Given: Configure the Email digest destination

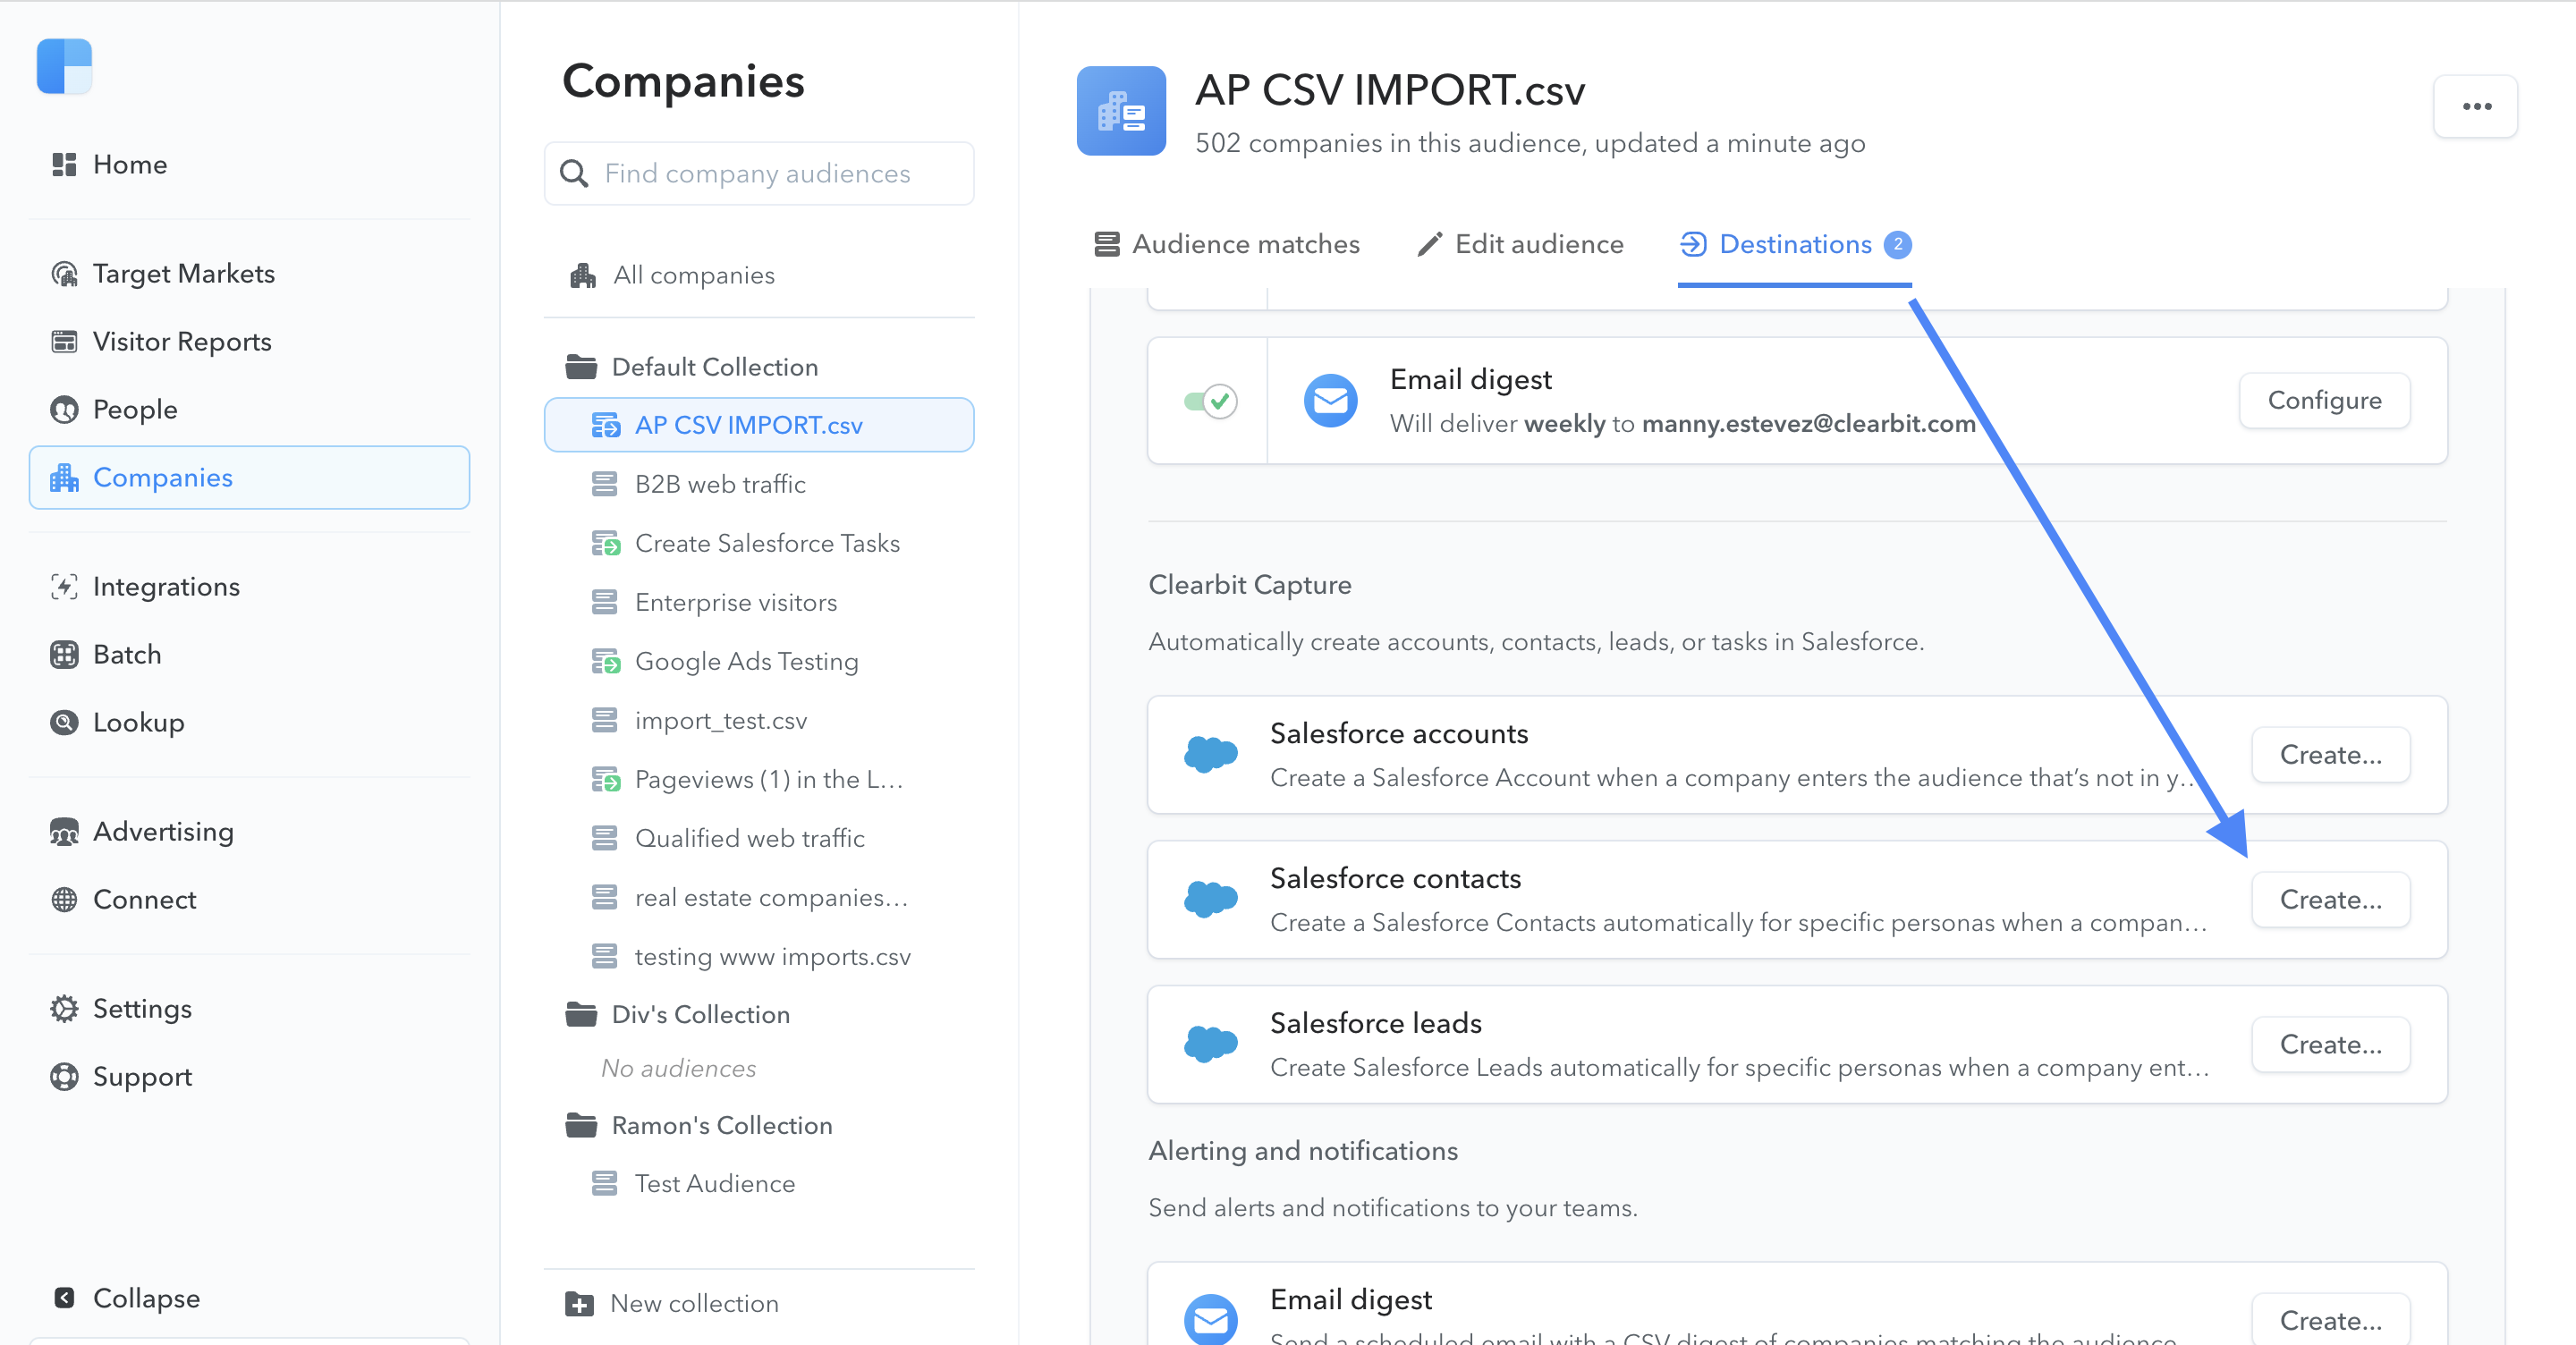Looking at the screenshot, I should [x=2324, y=400].
